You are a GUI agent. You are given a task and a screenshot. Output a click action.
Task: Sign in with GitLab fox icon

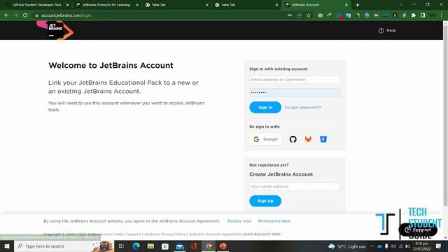click(x=308, y=139)
